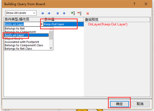154x111 pixels.
Task: Add a new condition row icon
Action: pyautogui.click(x=73, y=13)
